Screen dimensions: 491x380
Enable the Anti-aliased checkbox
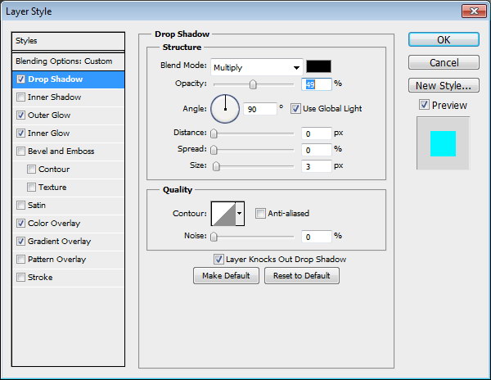pos(260,214)
